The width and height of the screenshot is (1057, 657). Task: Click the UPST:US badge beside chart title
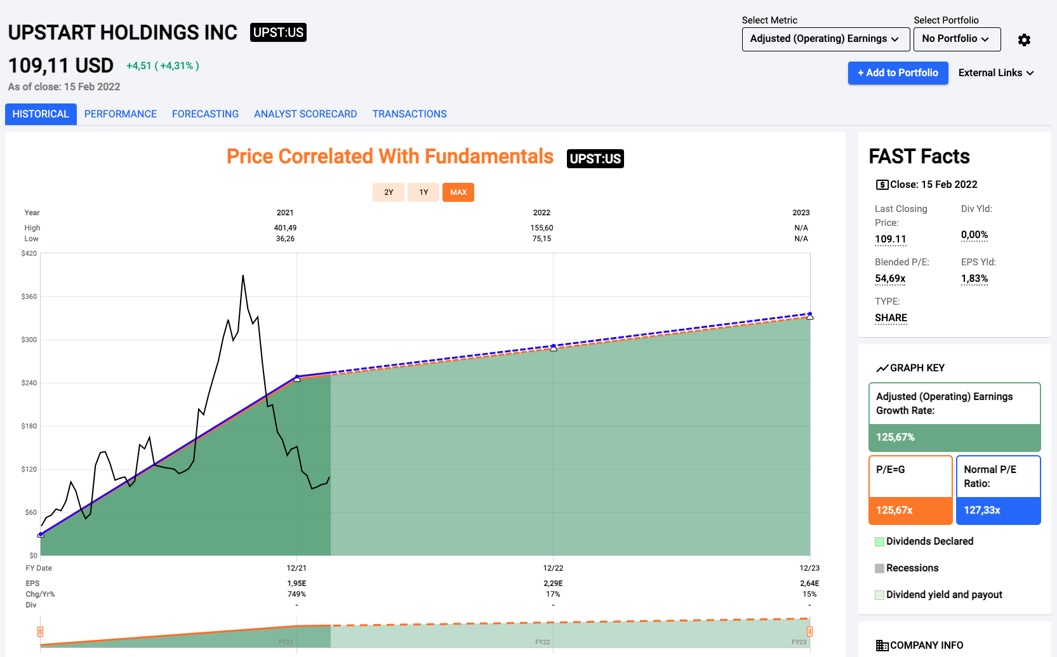(x=595, y=159)
